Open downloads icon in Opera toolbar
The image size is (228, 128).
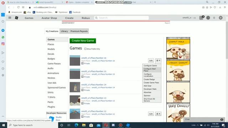pyautogui.click(x=220, y=7)
